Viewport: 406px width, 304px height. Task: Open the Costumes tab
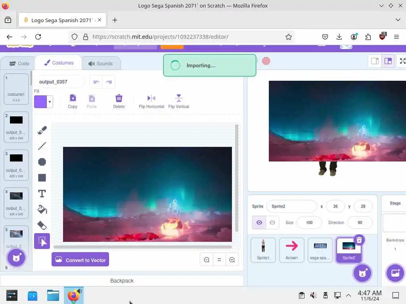[x=59, y=63]
